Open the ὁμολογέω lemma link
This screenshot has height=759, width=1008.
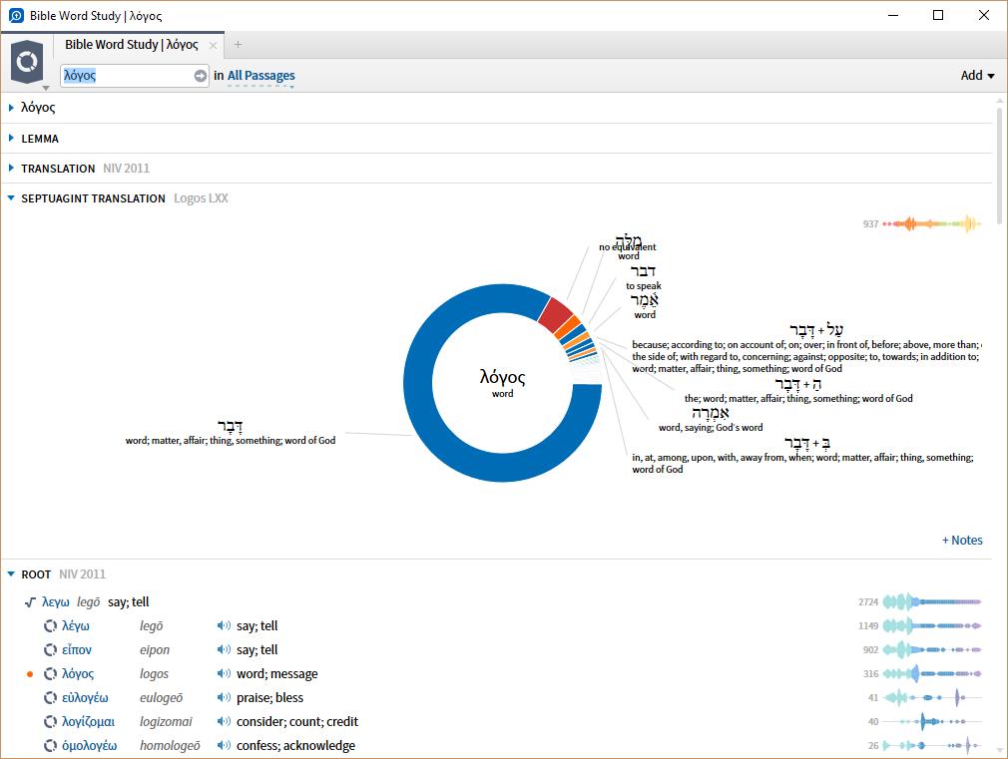(x=90, y=745)
